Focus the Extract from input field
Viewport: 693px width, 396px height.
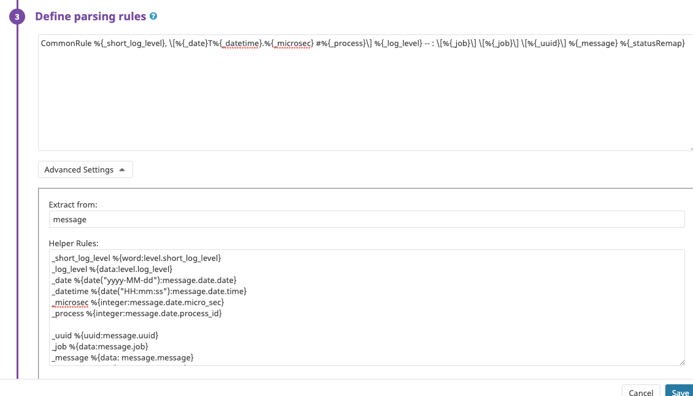(x=367, y=219)
